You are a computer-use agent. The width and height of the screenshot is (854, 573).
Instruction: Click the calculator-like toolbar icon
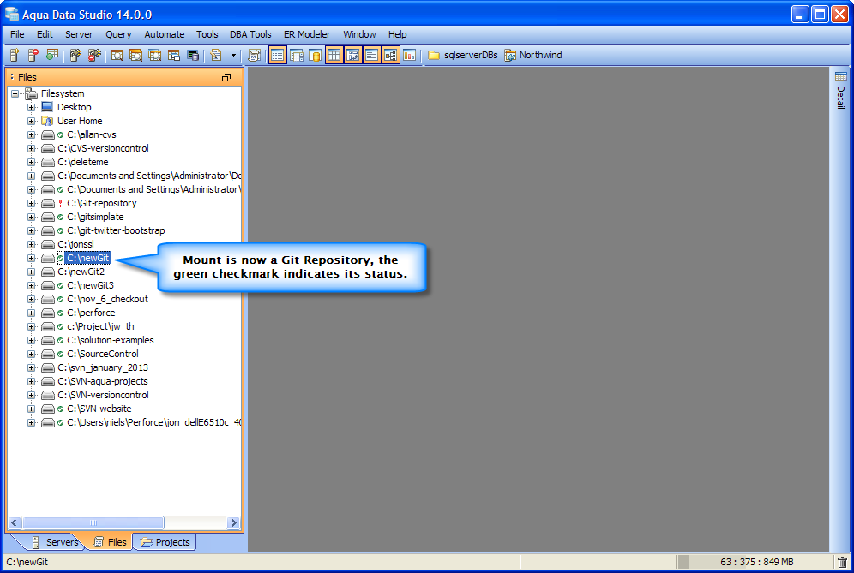pyautogui.click(x=254, y=55)
